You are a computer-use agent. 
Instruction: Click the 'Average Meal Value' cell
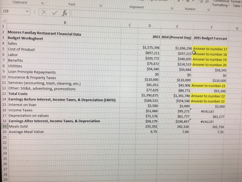(26, 132)
